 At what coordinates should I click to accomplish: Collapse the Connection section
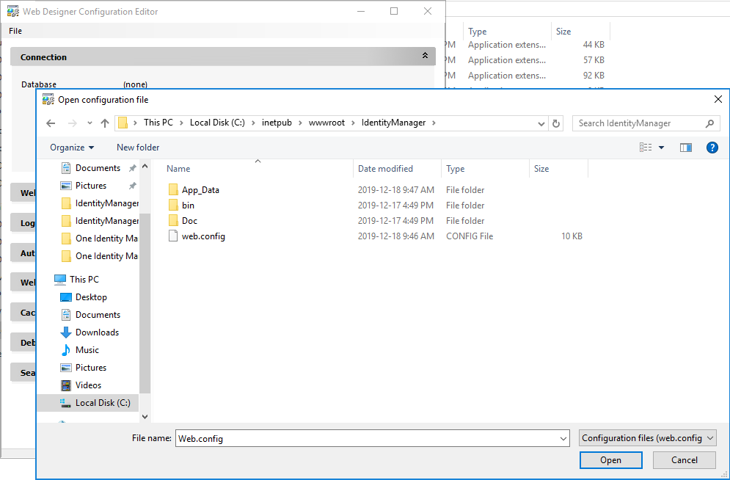(425, 57)
